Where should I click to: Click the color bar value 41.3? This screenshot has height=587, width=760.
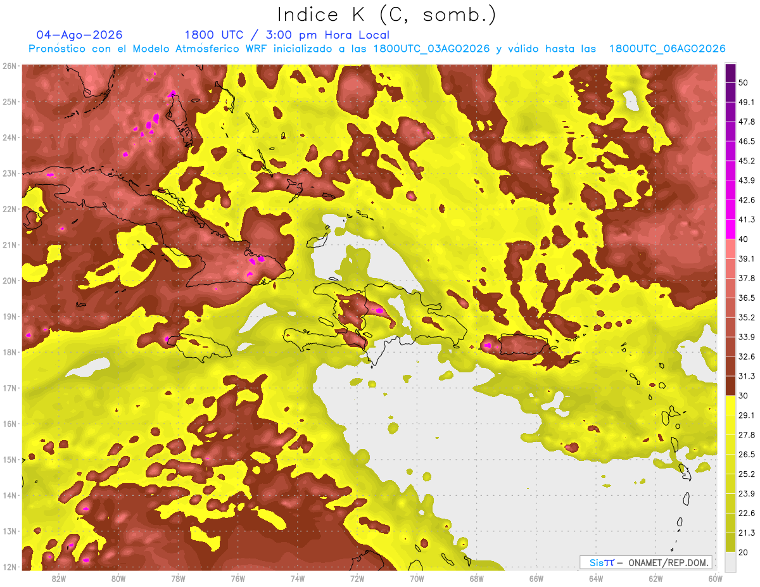747,220
